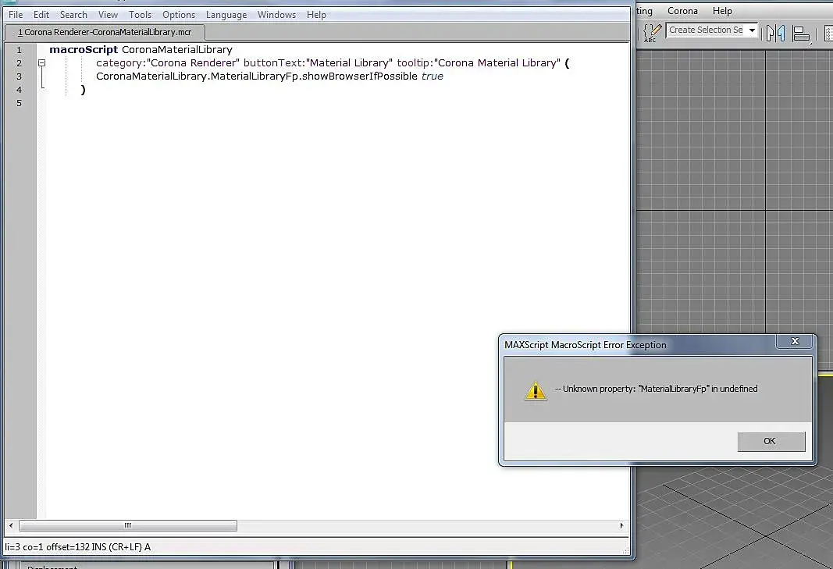Click tooltip:"Corona Material Library" in the code

pyautogui.click(x=479, y=62)
